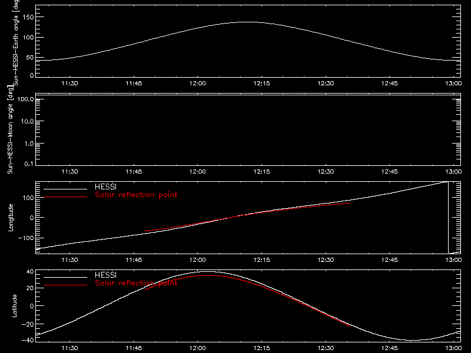Click 11:45 time label under Earth angle plot
The width and height of the screenshot is (471, 353).
pos(134,84)
